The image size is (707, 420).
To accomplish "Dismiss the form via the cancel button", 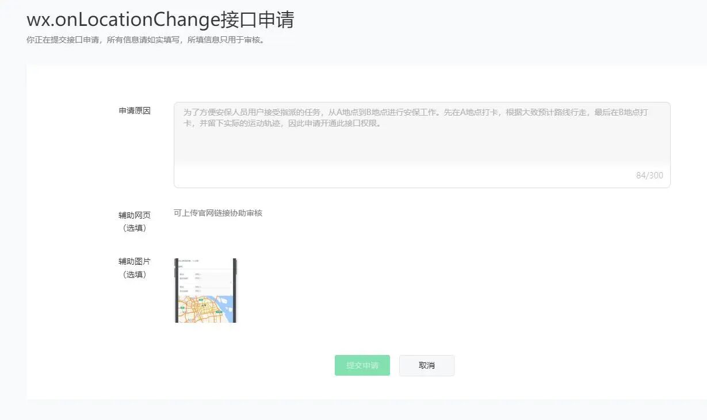I will click(x=427, y=365).
